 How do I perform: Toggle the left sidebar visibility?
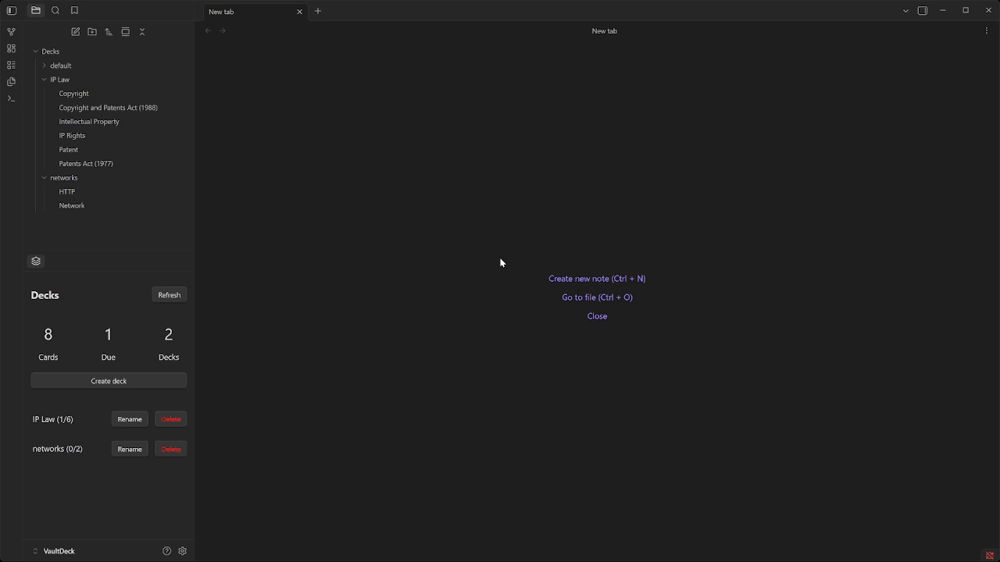pos(11,10)
